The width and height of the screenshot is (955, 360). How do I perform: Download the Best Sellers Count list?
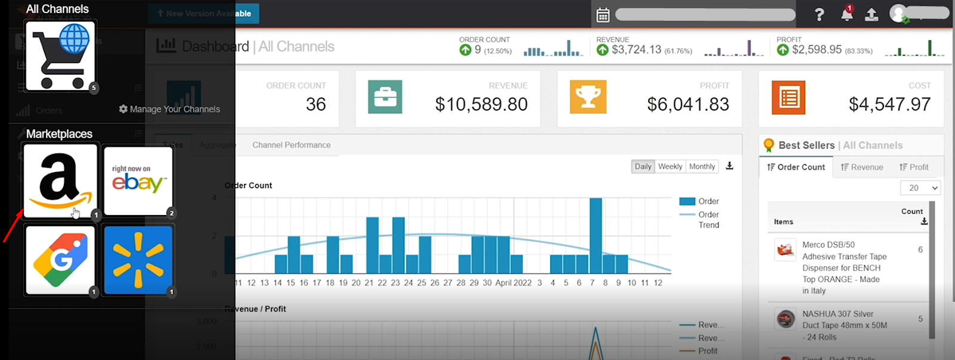(924, 221)
